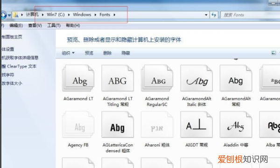Viewport: 280px width, 168px height.
Task: Select the AIGDT 常规 font icon
Action: pyautogui.click(x=196, y=125)
